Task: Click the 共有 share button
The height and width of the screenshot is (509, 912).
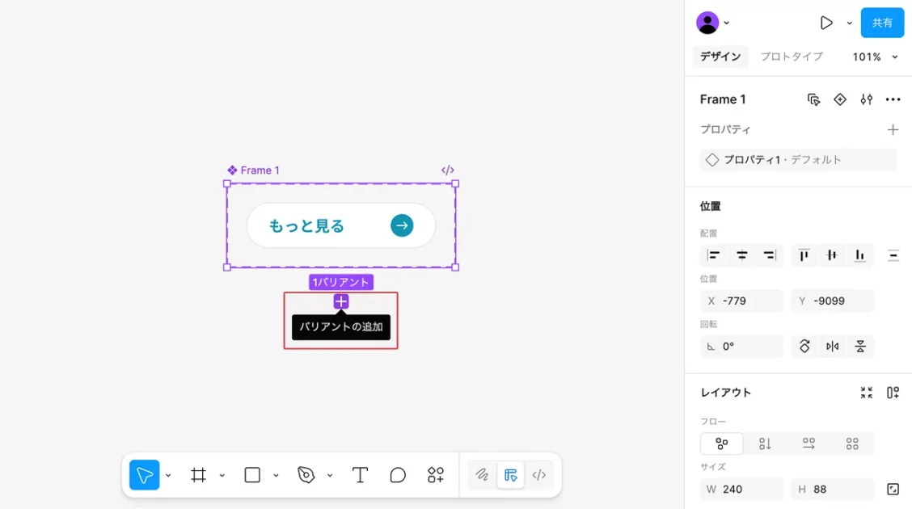Action: (x=882, y=23)
